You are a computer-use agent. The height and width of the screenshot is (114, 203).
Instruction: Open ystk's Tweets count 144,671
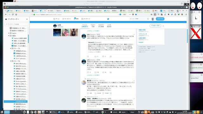click(x=85, y=26)
